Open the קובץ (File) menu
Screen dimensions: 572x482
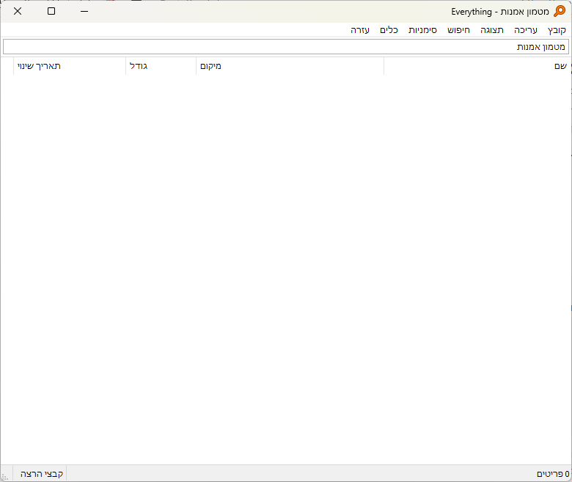click(557, 30)
